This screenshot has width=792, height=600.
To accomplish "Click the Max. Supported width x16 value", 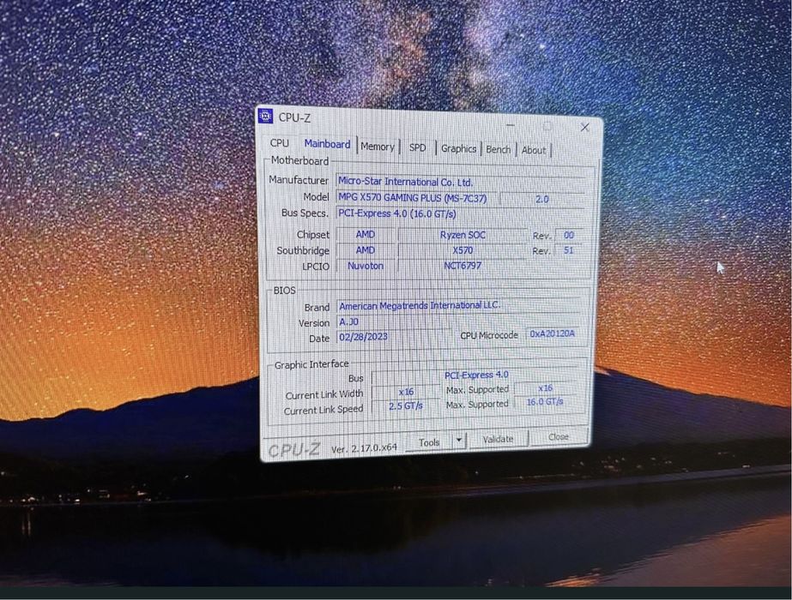I will coord(545,388).
